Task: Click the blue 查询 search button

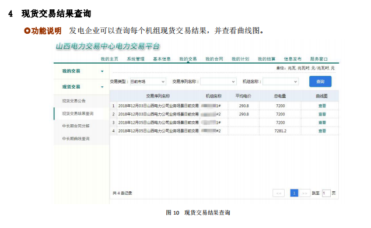Action: point(320,82)
